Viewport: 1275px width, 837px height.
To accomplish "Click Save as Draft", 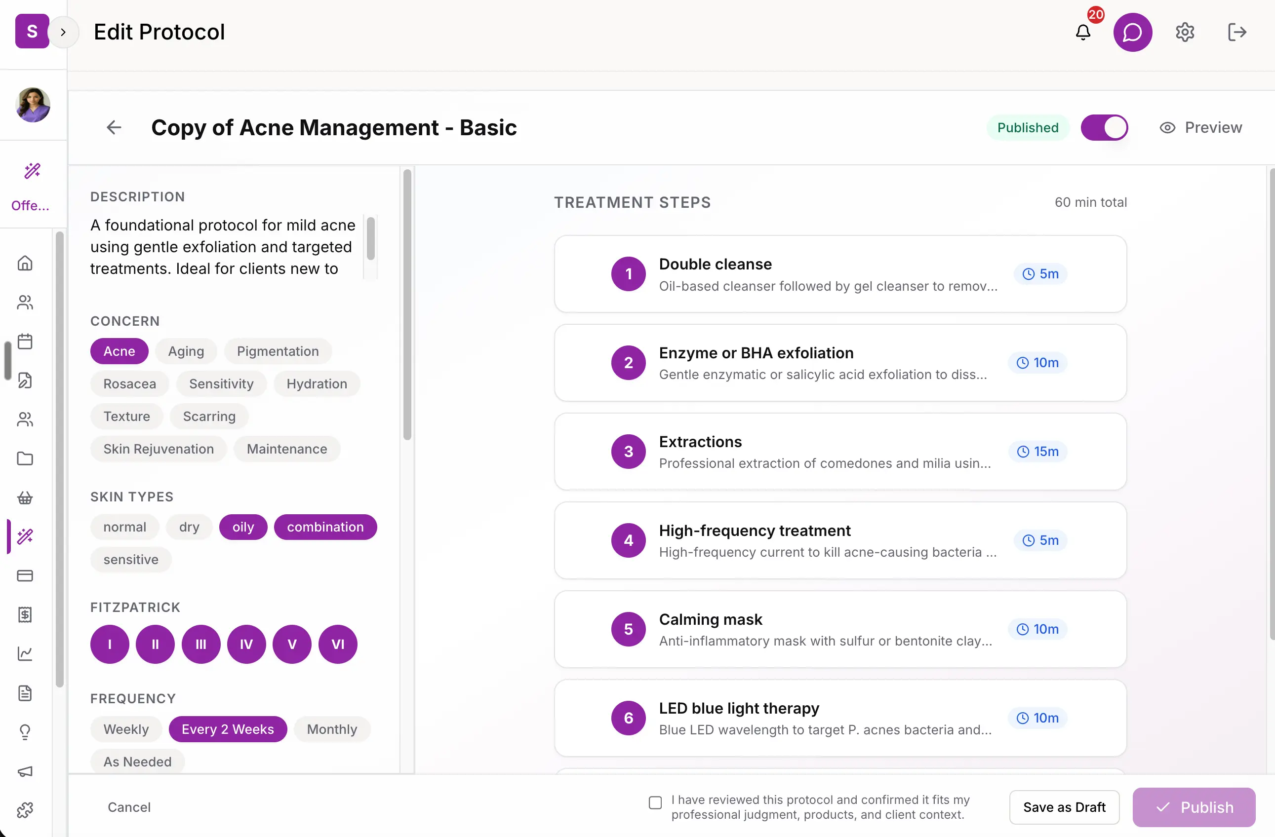I will click(1064, 807).
